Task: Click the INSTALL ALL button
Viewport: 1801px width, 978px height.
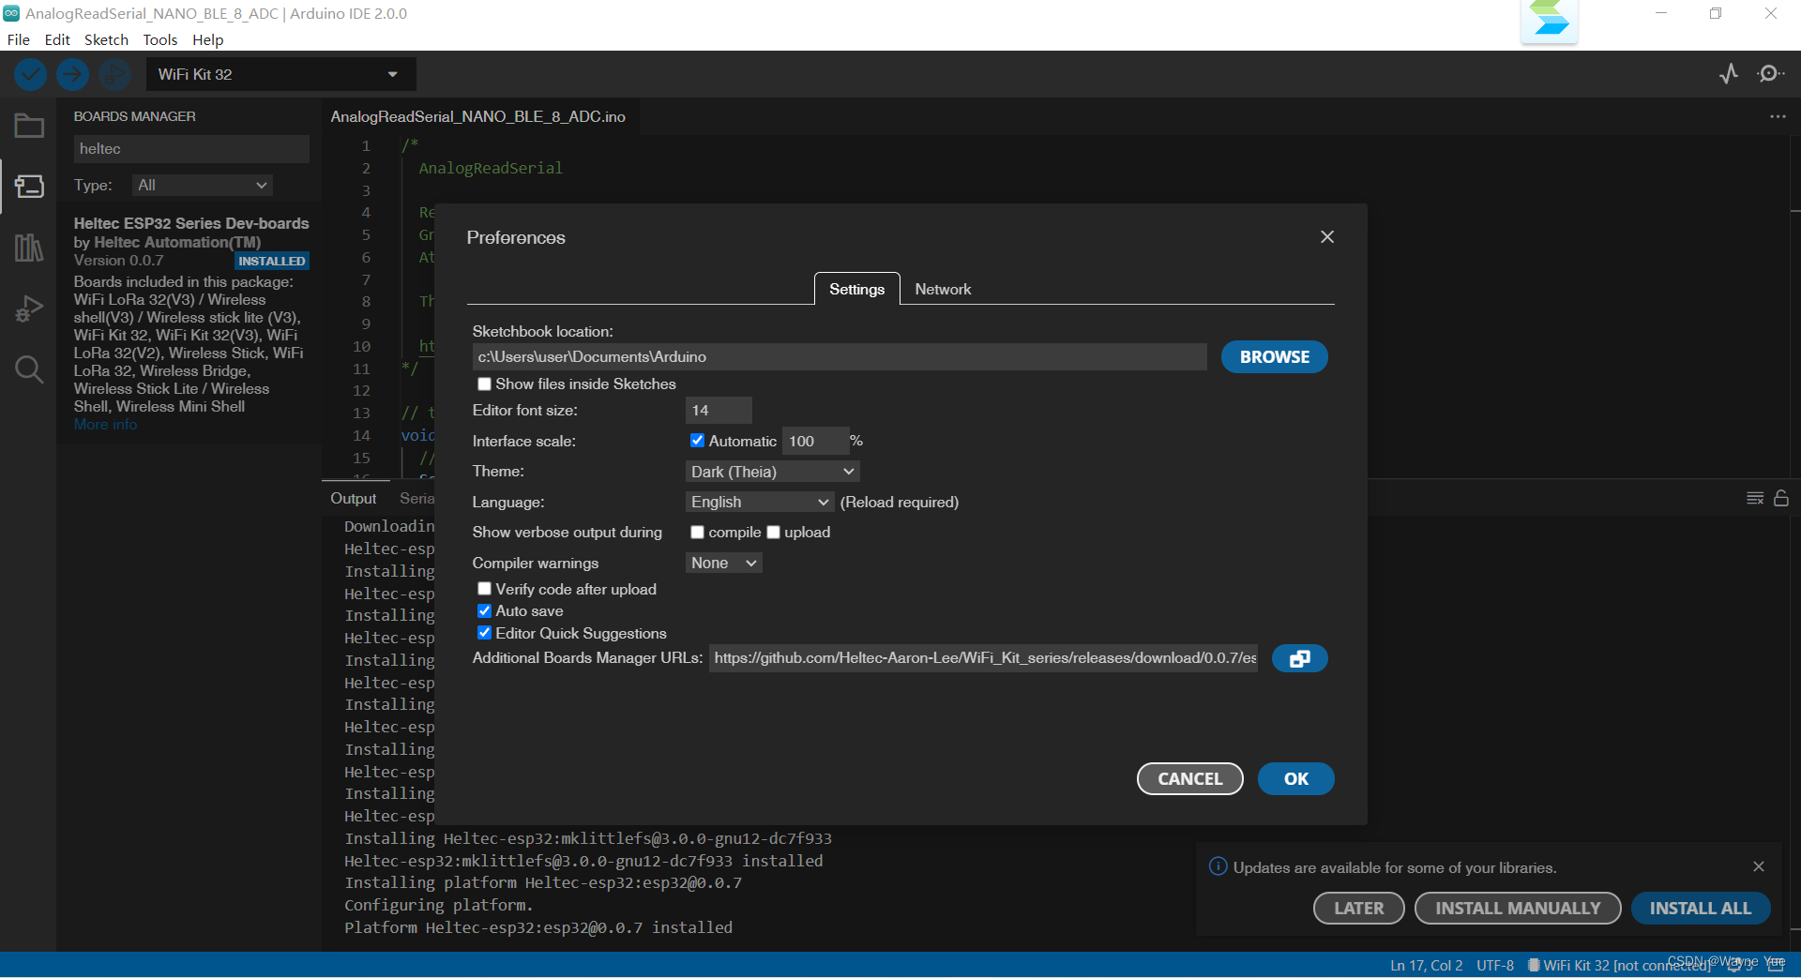Action: pyautogui.click(x=1700, y=908)
